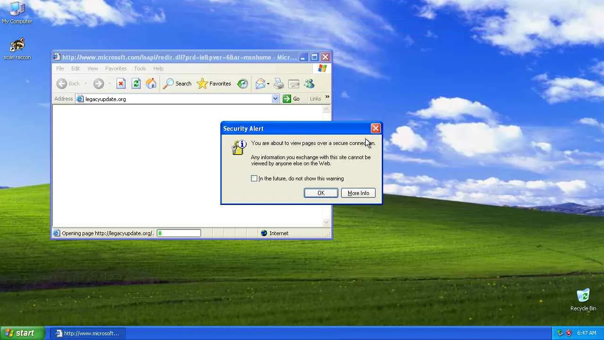Open the Windows start menu
Screen dimensions: 604x340
[x=22, y=333]
